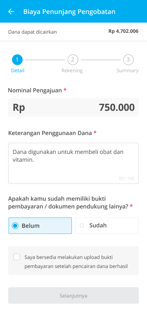This screenshot has height=316, width=147.
Task: Select step 3 circle for Summary
Action: point(128,60)
